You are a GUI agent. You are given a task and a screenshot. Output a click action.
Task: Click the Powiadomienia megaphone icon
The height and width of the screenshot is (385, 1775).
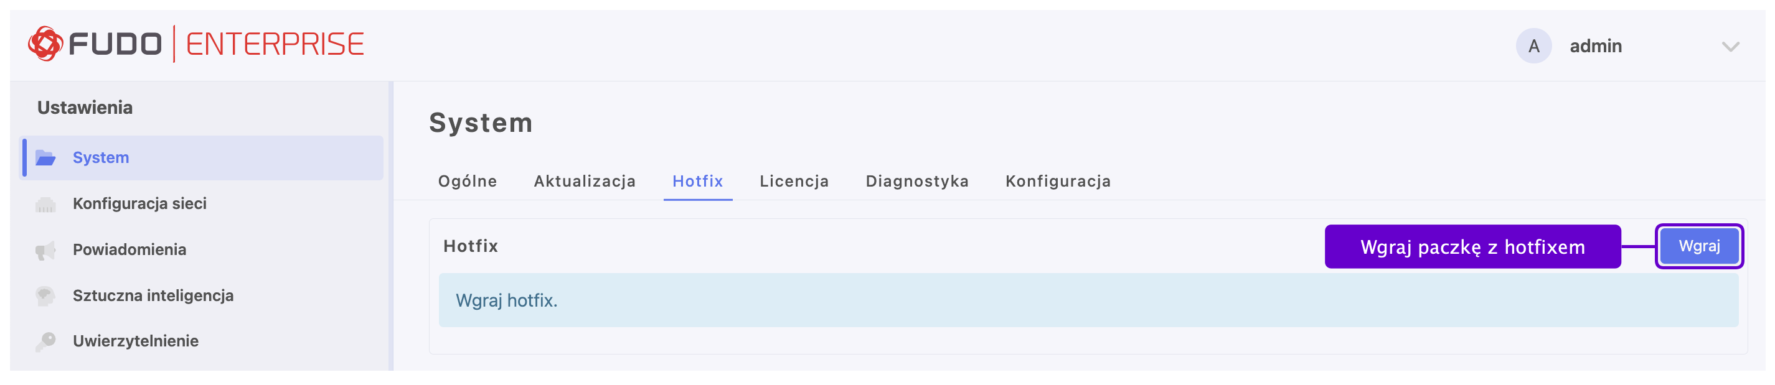[45, 250]
